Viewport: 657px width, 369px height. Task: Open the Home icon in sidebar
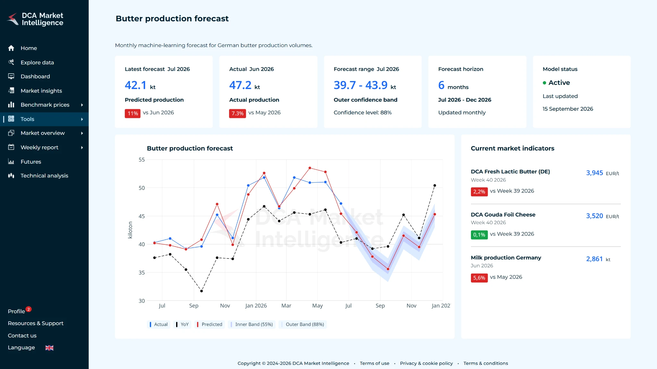tap(11, 48)
